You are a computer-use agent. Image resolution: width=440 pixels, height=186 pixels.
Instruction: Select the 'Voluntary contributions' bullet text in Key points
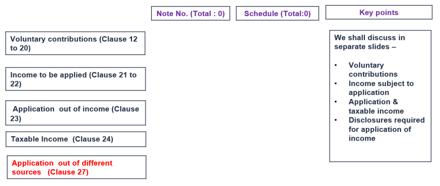click(x=373, y=69)
